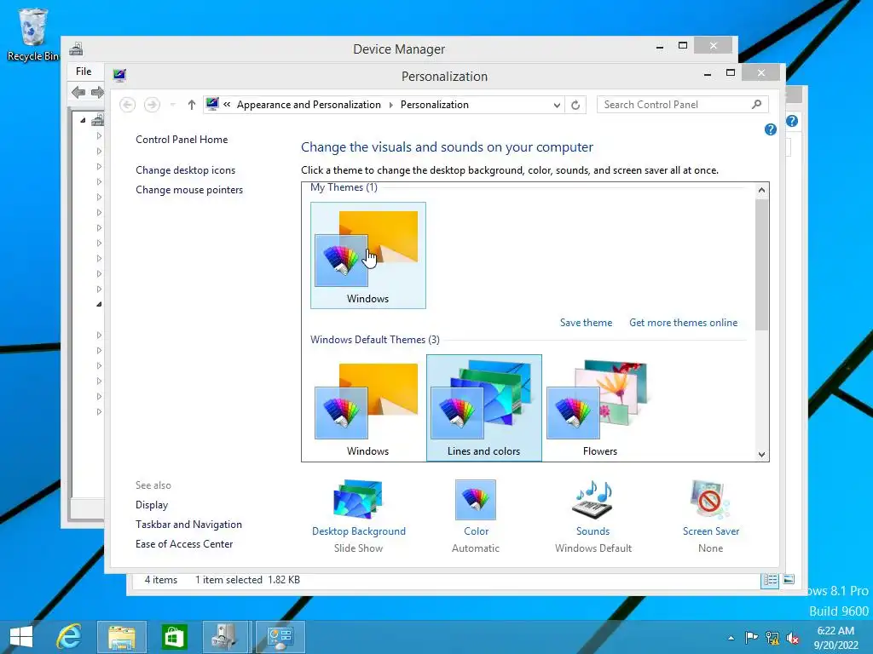
Task: Click the network status tray icon
Action: tap(772, 637)
